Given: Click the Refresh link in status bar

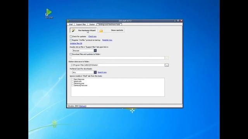Looking at the screenshot, I should pyautogui.click(x=83, y=106).
